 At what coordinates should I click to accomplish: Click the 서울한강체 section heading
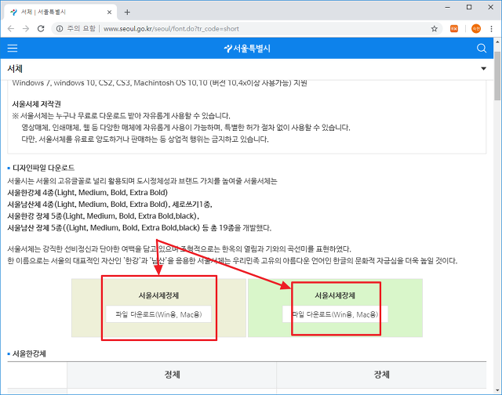click(x=29, y=353)
